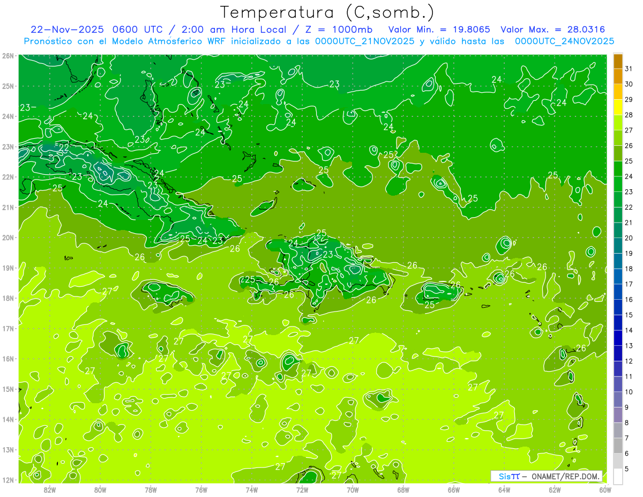The width and height of the screenshot is (643, 497).
Task: Click the 23N latitude axis label
Action: (8, 146)
